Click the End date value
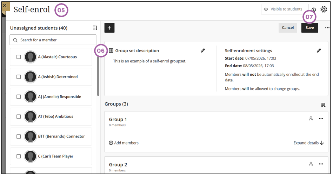Image resolution: width=333 pixels, height=176 pixels. [258, 66]
